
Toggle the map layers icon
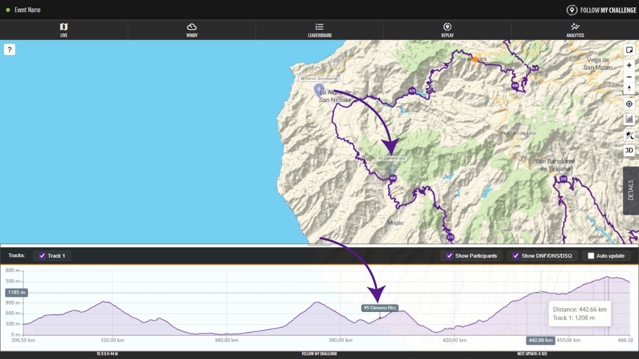point(629,50)
